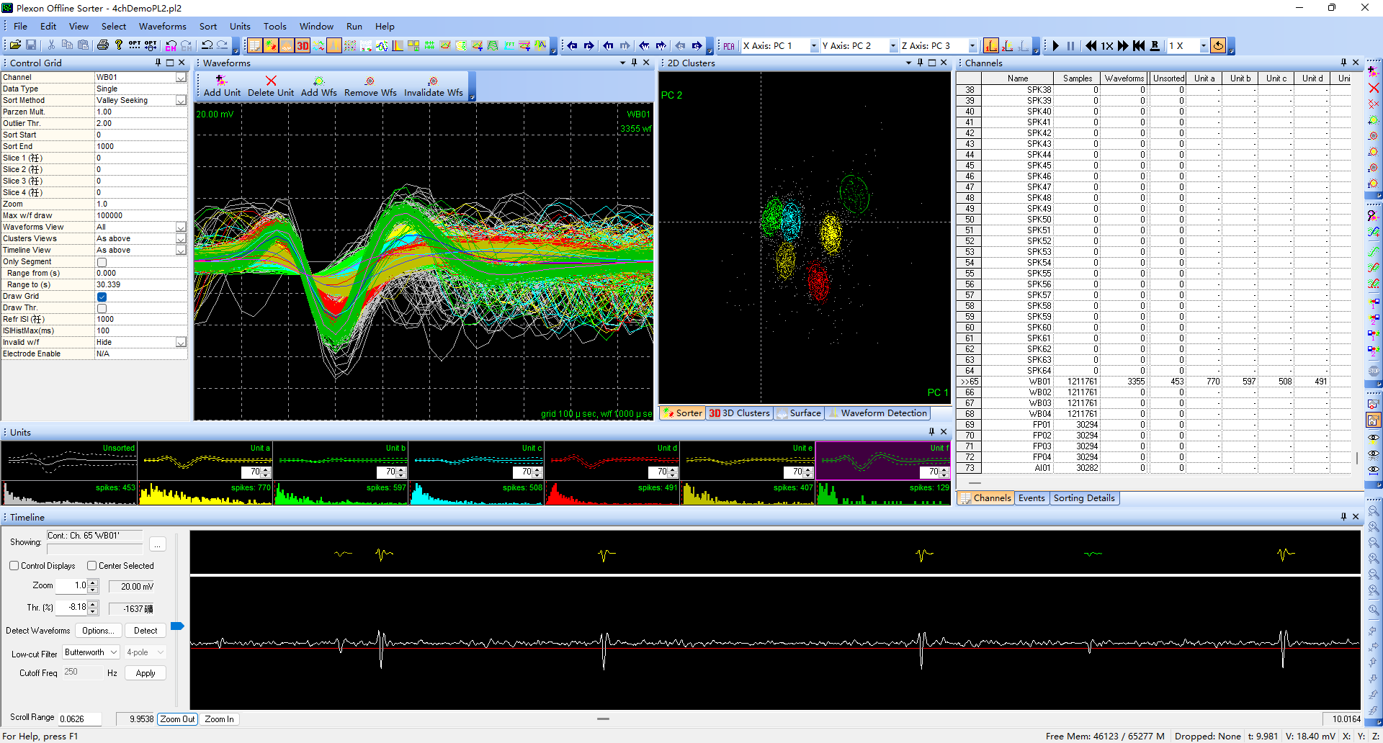Image resolution: width=1383 pixels, height=743 pixels.
Task: Click the next channel blue arrow icon
Action: pos(588,46)
